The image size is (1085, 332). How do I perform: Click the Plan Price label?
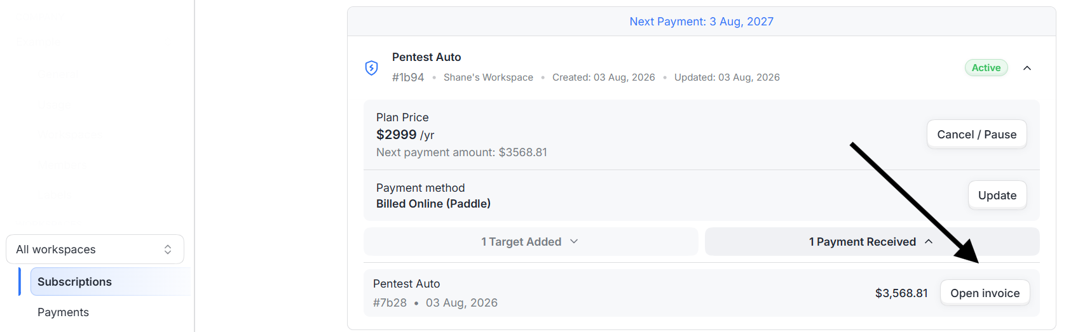pos(402,117)
